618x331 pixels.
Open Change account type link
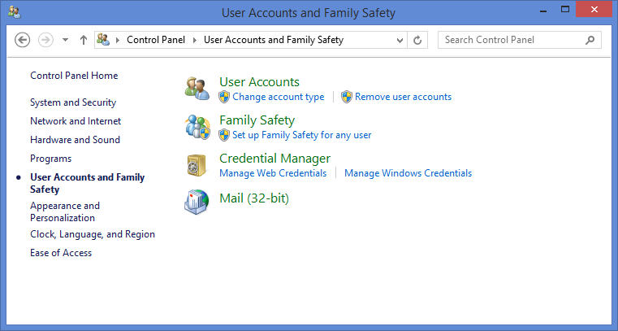pyautogui.click(x=278, y=97)
